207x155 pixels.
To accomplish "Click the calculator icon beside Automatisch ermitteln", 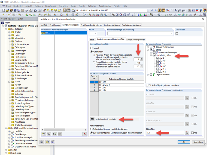I will (x=92, y=119).
